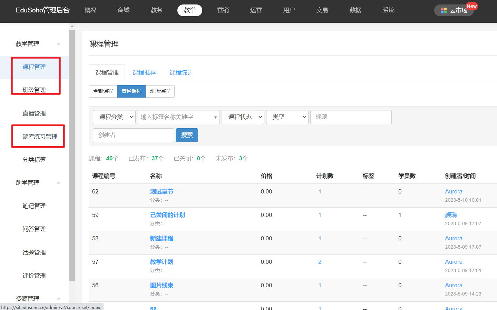The width and height of the screenshot is (497, 310).
Task: Click the sidebar vertical scrollbar
Action: [72, 156]
